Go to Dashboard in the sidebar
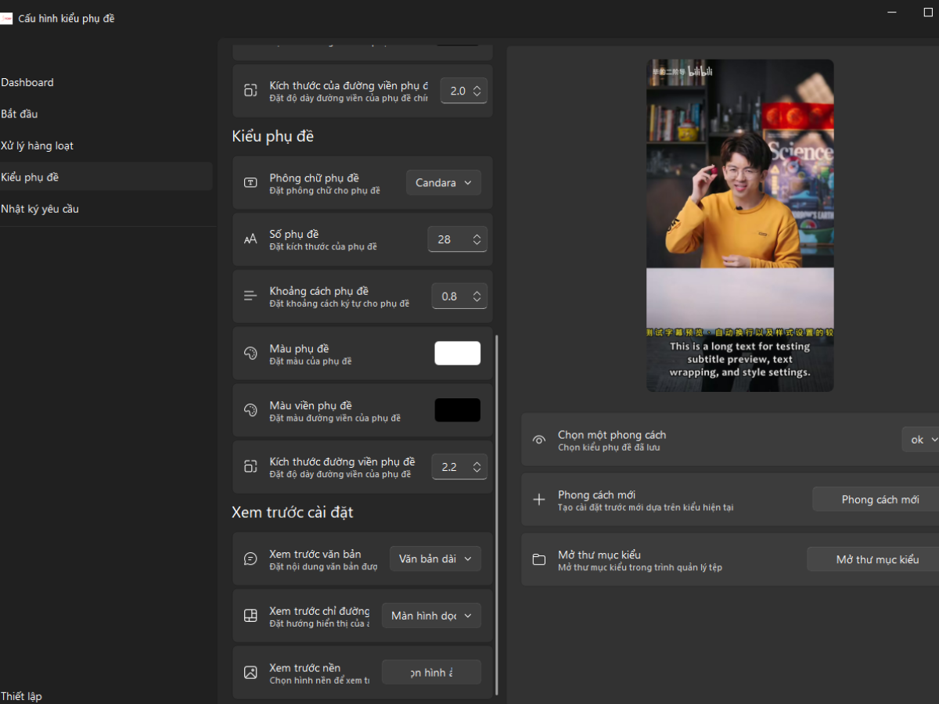Viewport: 939px width, 704px height. pos(27,82)
